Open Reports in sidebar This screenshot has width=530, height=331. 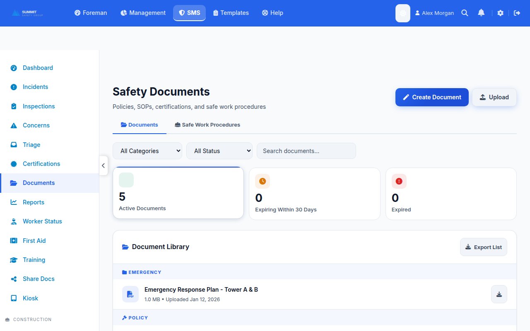point(50,202)
